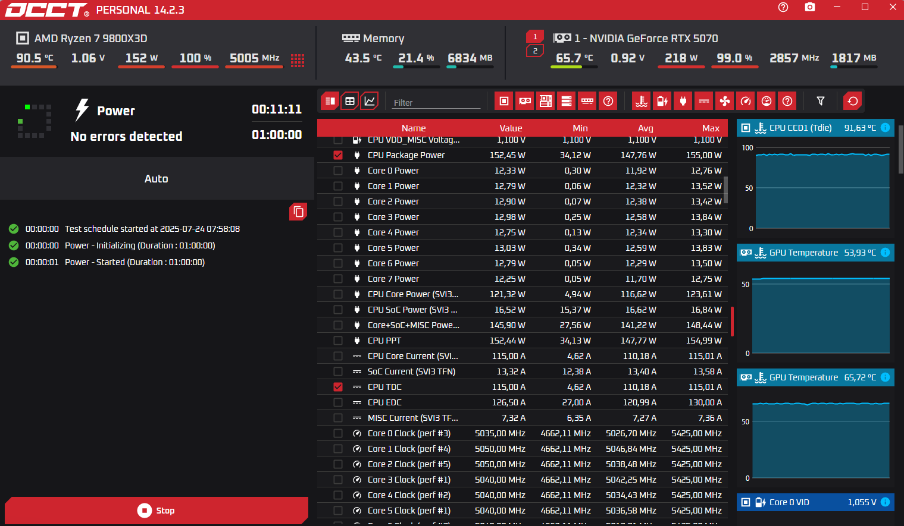904x526 pixels.
Task: Filter sensors by CPU hardware
Action: (x=503, y=101)
